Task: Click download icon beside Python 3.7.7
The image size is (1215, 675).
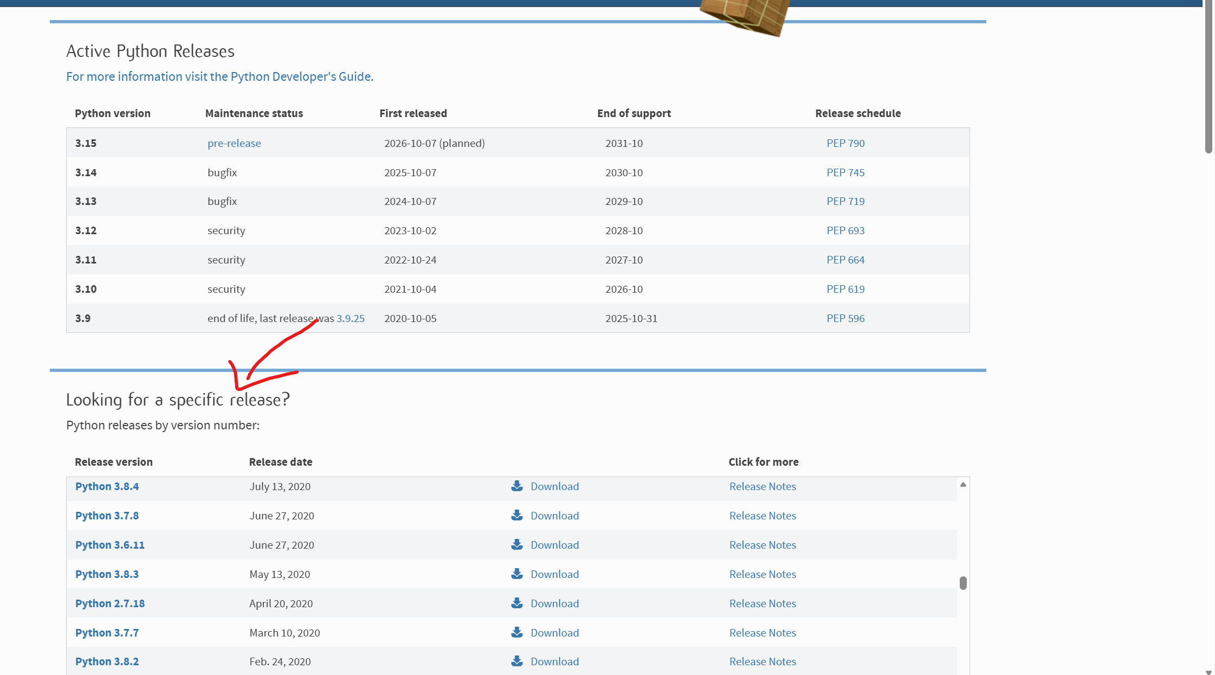Action: coord(517,632)
